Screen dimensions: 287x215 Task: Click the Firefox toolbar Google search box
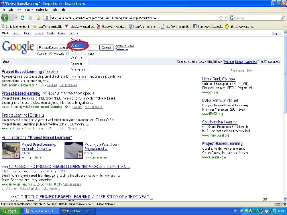click(x=258, y=18)
